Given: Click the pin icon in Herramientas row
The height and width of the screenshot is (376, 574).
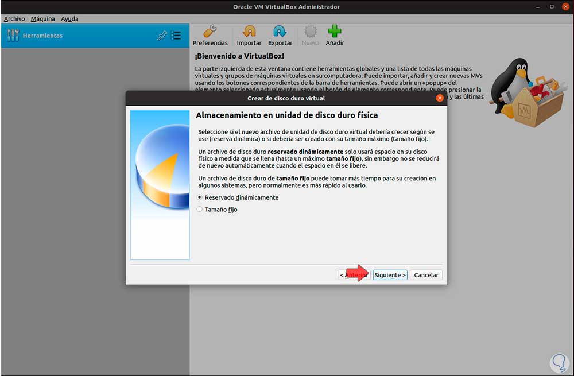Looking at the screenshot, I should coord(162,36).
